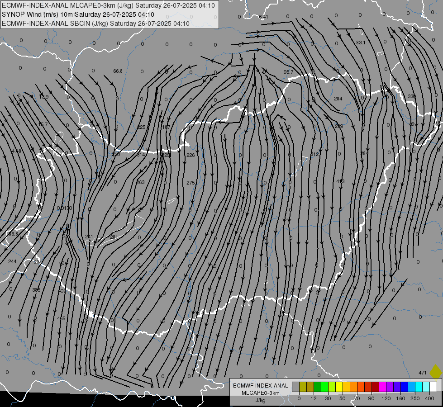Click the map value '324'
Screen dimensions: 443x407
coord(38,262)
